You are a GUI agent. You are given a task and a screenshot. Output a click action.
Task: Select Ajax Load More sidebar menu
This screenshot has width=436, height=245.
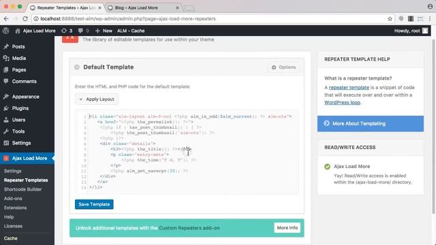click(x=27, y=159)
